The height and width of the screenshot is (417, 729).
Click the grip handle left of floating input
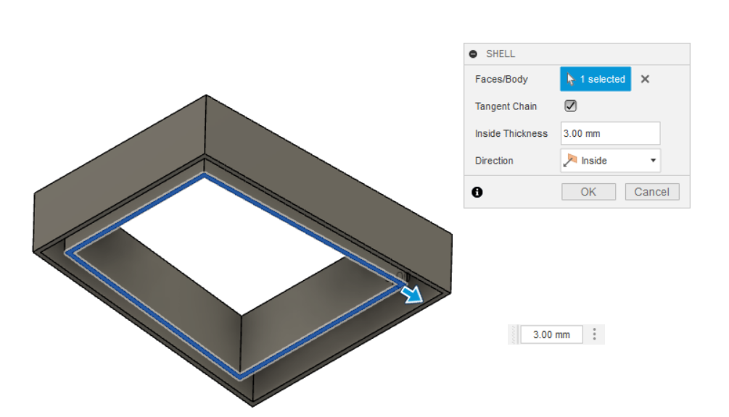515,334
